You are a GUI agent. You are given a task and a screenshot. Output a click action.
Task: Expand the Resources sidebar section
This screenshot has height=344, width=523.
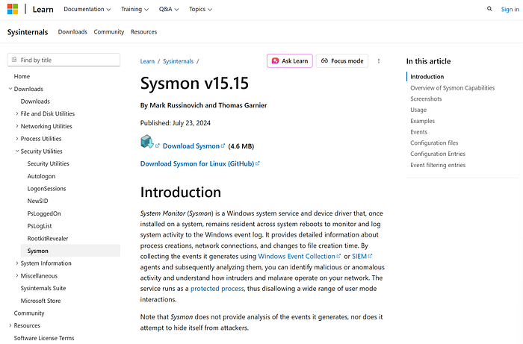coord(10,325)
